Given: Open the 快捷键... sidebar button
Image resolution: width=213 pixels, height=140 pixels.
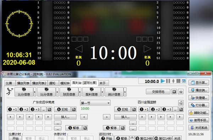Looking at the screenshot, I should (x=199, y=98).
